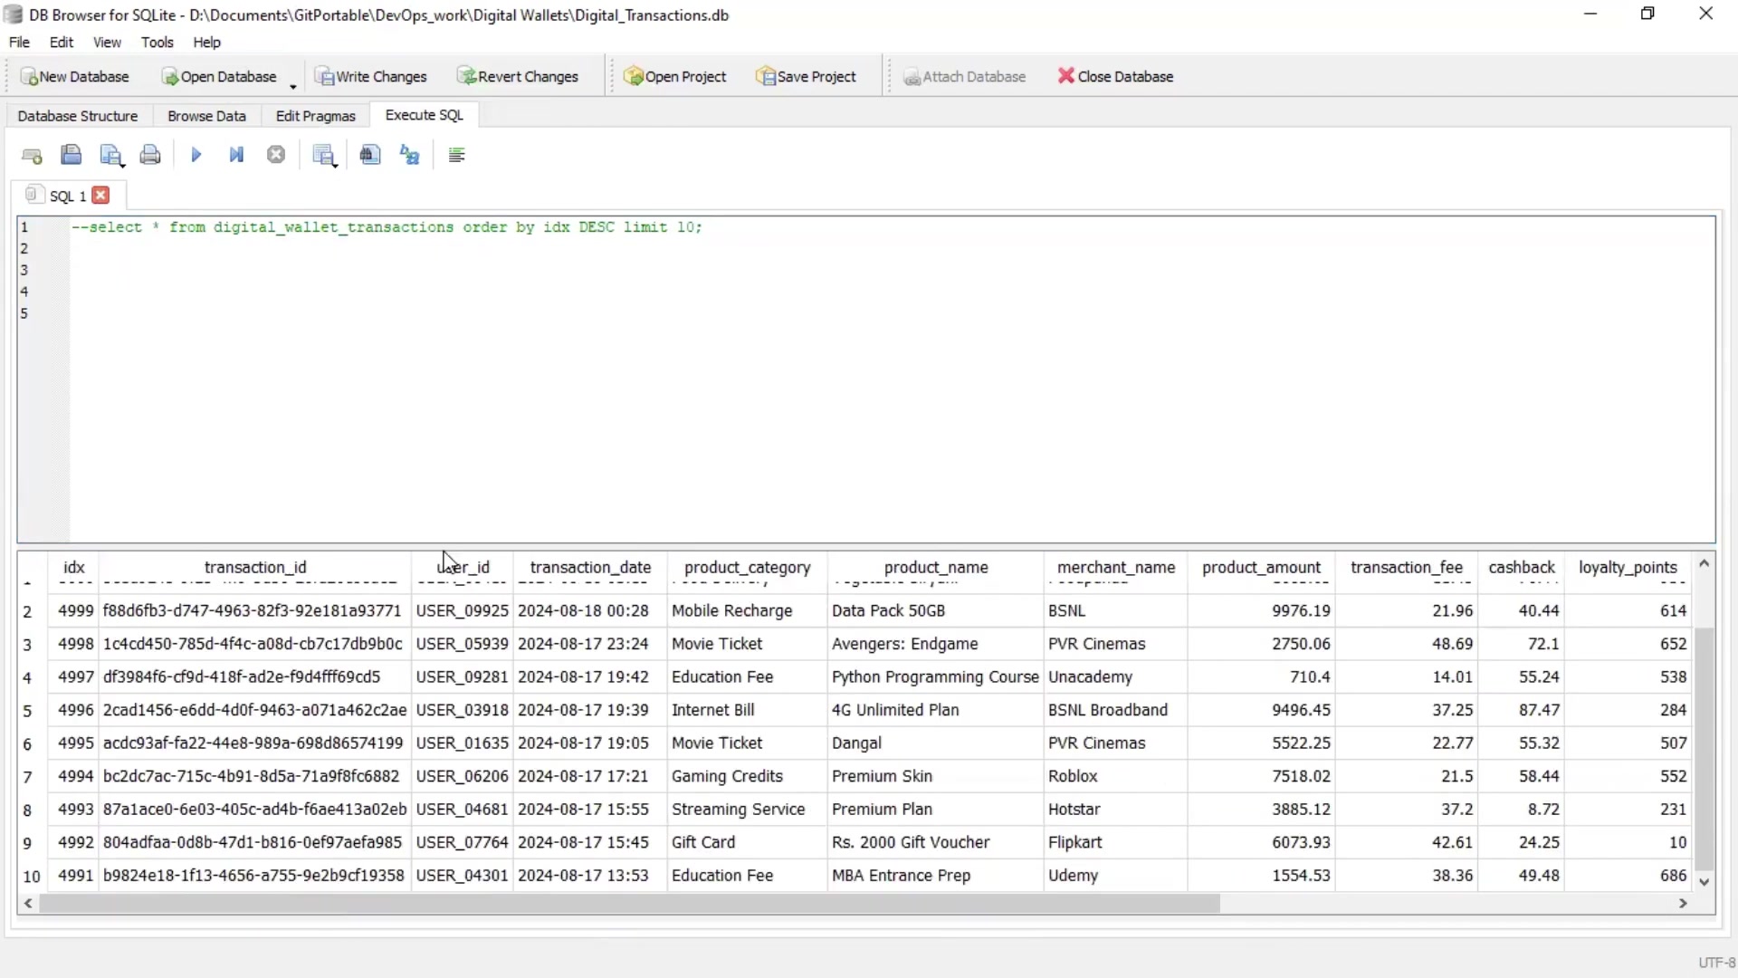The height and width of the screenshot is (978, 1738).
Task: Open a new SQL tab
Action: [33, 155]
